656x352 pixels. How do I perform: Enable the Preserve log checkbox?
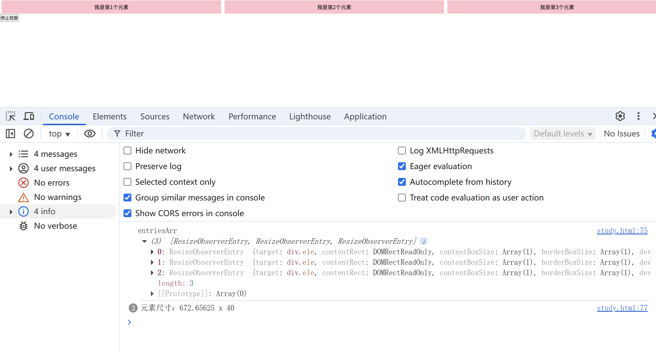(127, 166)
